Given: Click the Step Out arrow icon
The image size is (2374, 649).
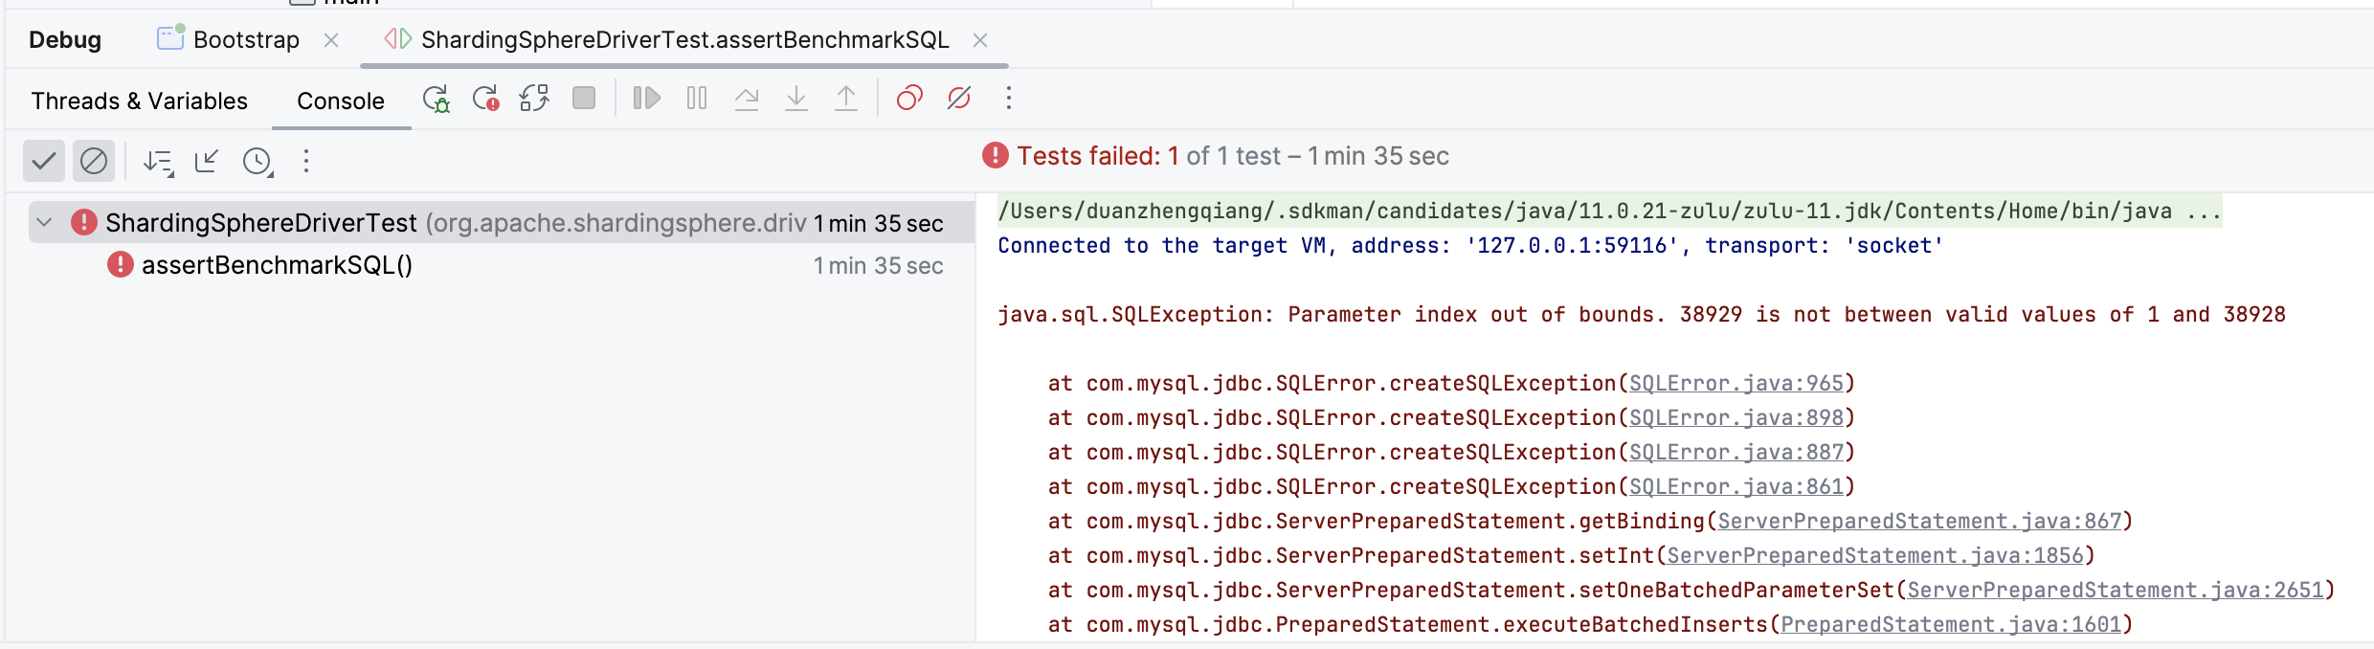Looking at the screenshot, I should 846,98.
